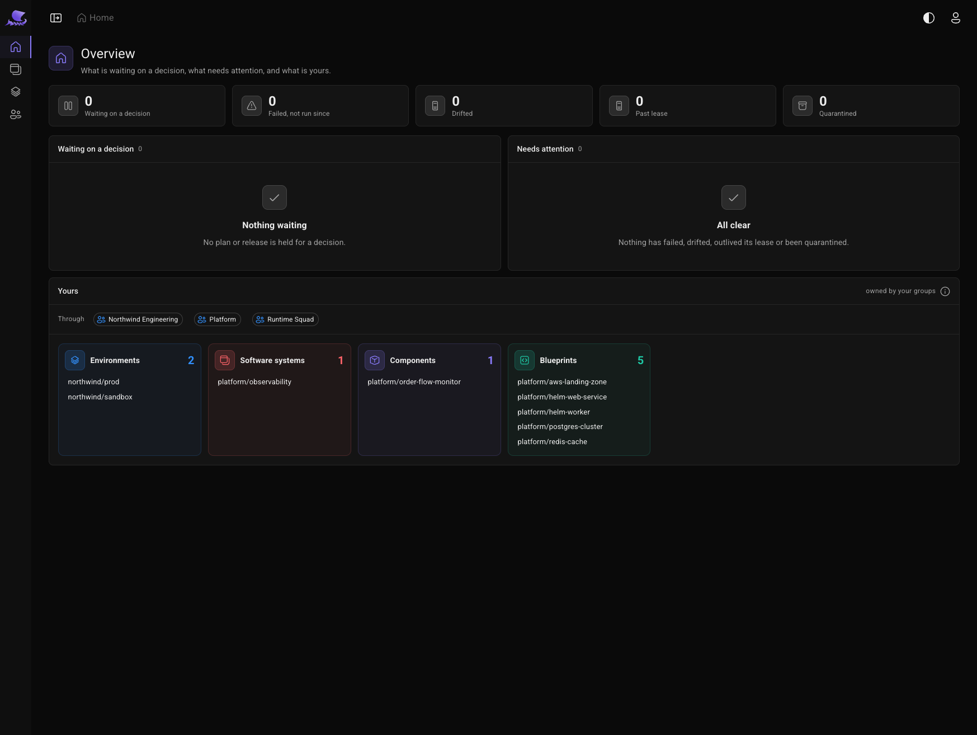Click the Runtime Squad chip people icon
Image resolution: width=977 pixels, height=735 pixels.
click(x=260, y=319)
